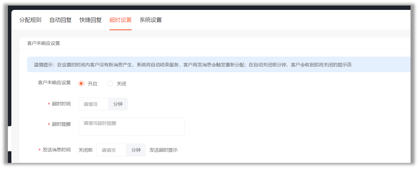Click the 超时时间 field label
Image resolution: width=419 pixels, height=169 pixels.
click(61, 104)
